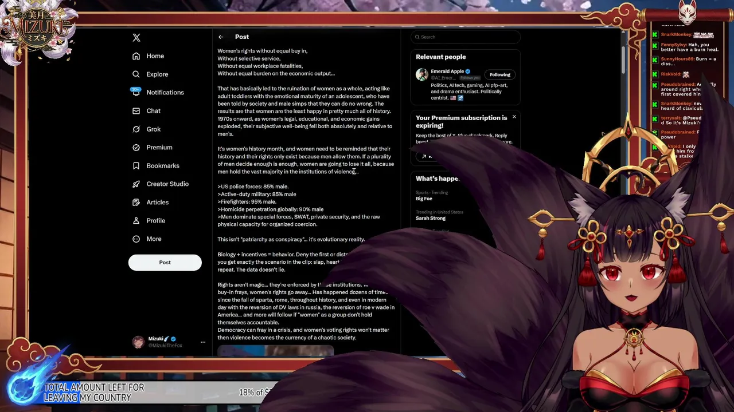Click 'Homicide perpetration globally: 90% male' line
The image size is (734, 412).
(270, 209)
